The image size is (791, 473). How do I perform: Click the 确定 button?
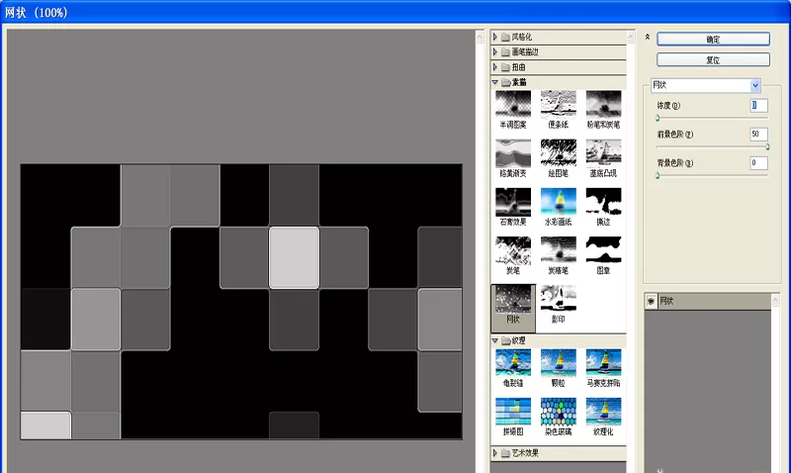pyautogui.click(x=713, y=40)
